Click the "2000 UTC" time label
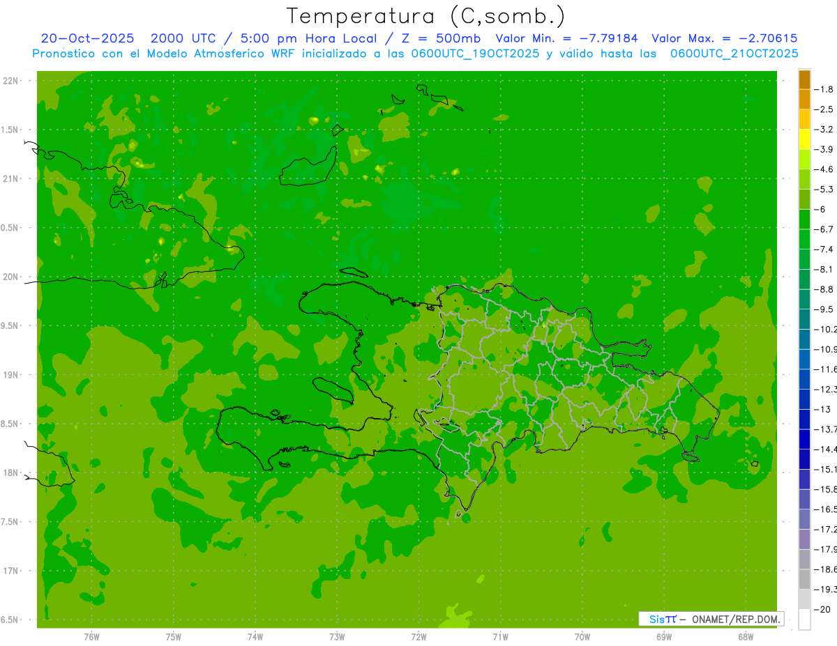The image size is (837, 646). 183,38
